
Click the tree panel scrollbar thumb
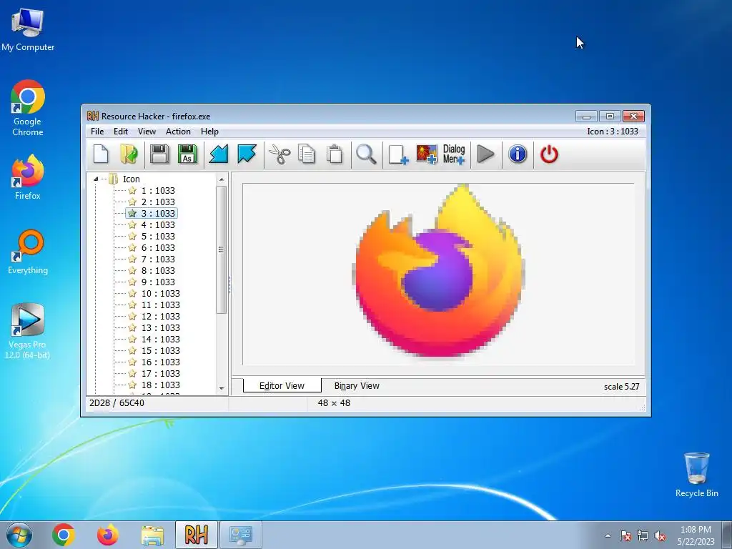[222, 249]
